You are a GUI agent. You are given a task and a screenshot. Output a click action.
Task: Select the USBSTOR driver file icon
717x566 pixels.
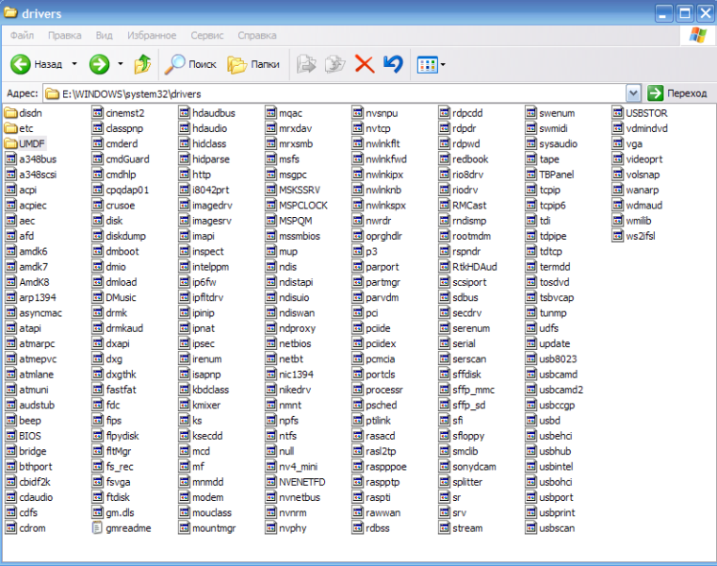[617, 112]
